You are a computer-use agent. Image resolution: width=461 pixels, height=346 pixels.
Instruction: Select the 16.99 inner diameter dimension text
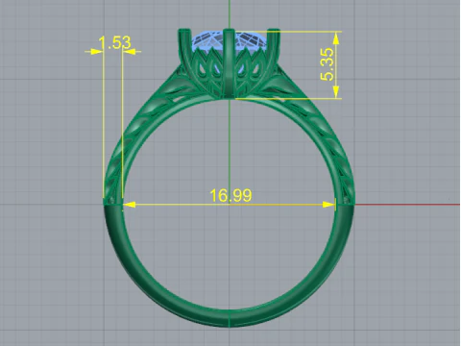pyautogui.click(x=230, y=195)
